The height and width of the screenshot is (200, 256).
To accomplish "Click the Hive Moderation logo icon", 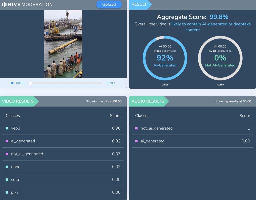I will pyautogui.click(x=4, y=5).
